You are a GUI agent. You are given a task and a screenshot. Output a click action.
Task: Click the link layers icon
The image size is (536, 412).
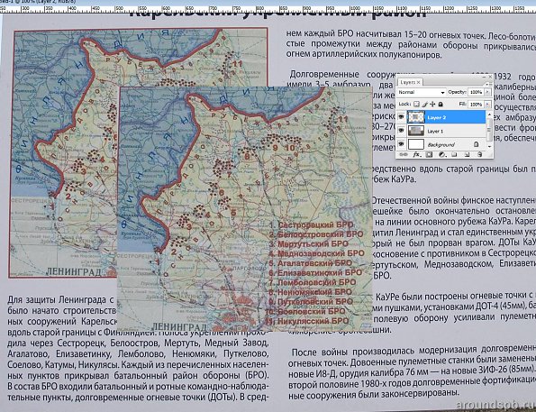(403, 155)
